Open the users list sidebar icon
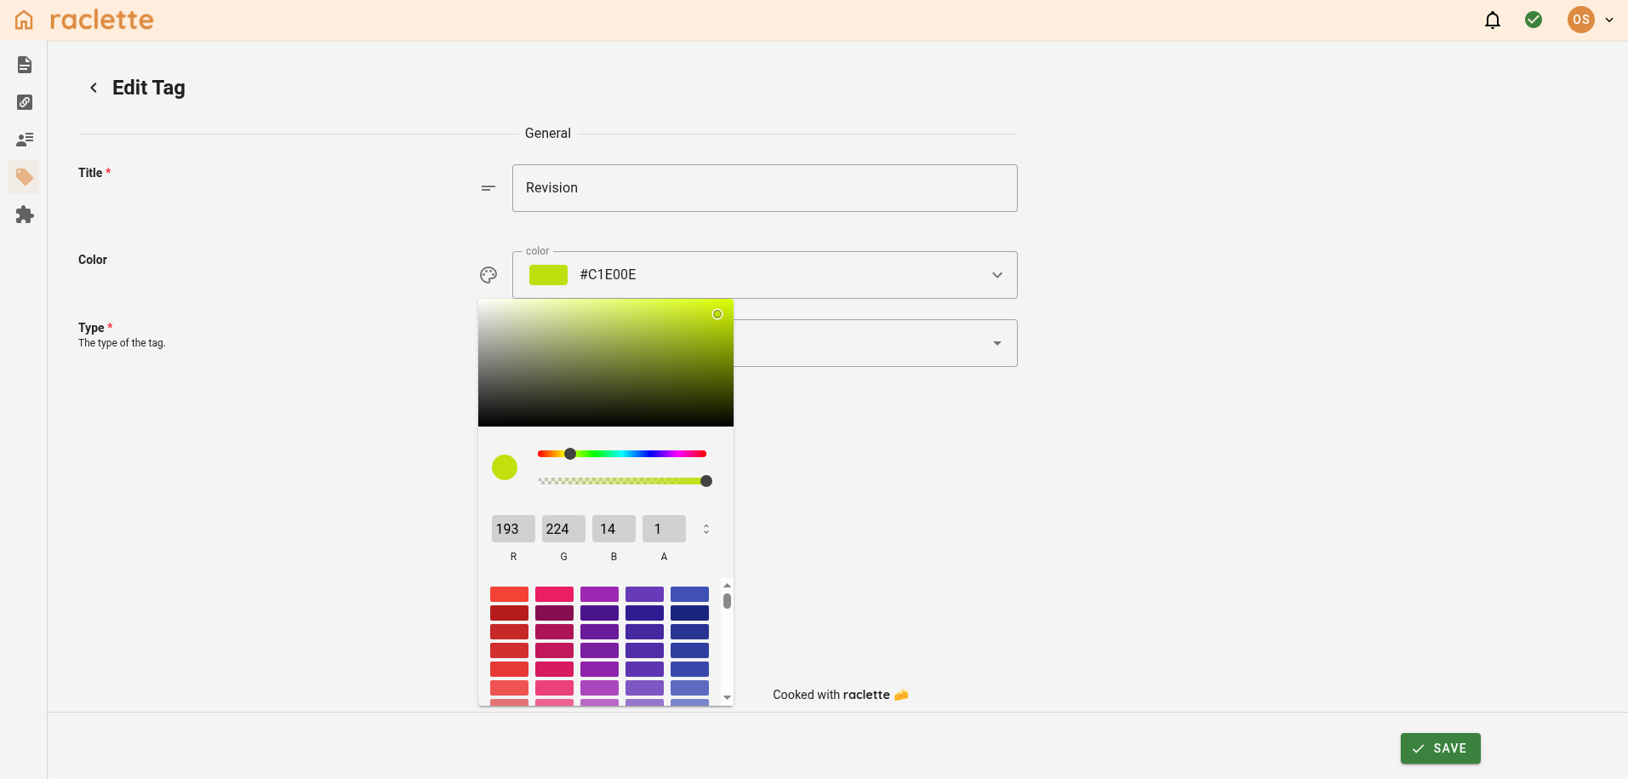This screenshot has width=1628, height=779. click(25, 140)
